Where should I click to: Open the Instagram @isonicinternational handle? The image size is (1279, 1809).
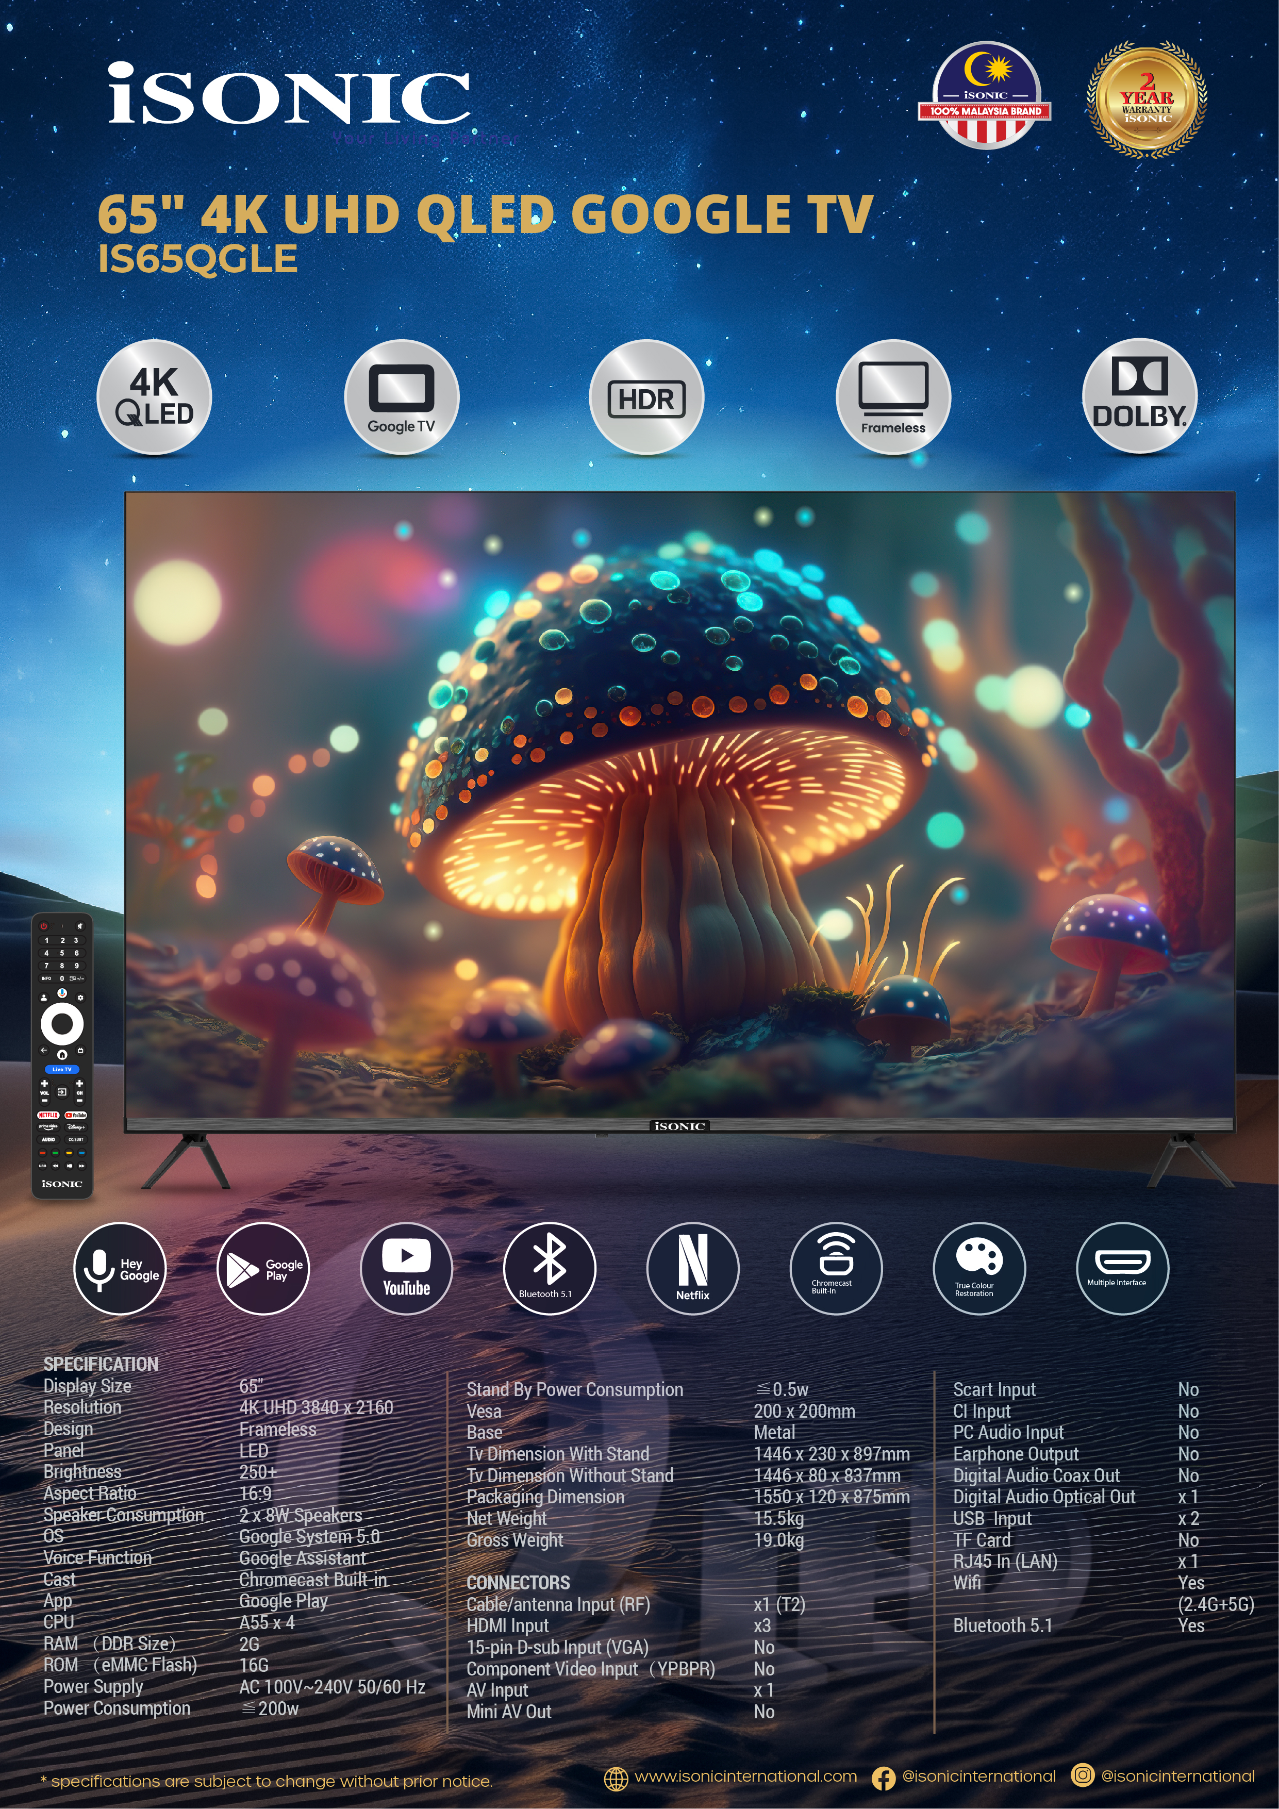coord(1177,1776)
